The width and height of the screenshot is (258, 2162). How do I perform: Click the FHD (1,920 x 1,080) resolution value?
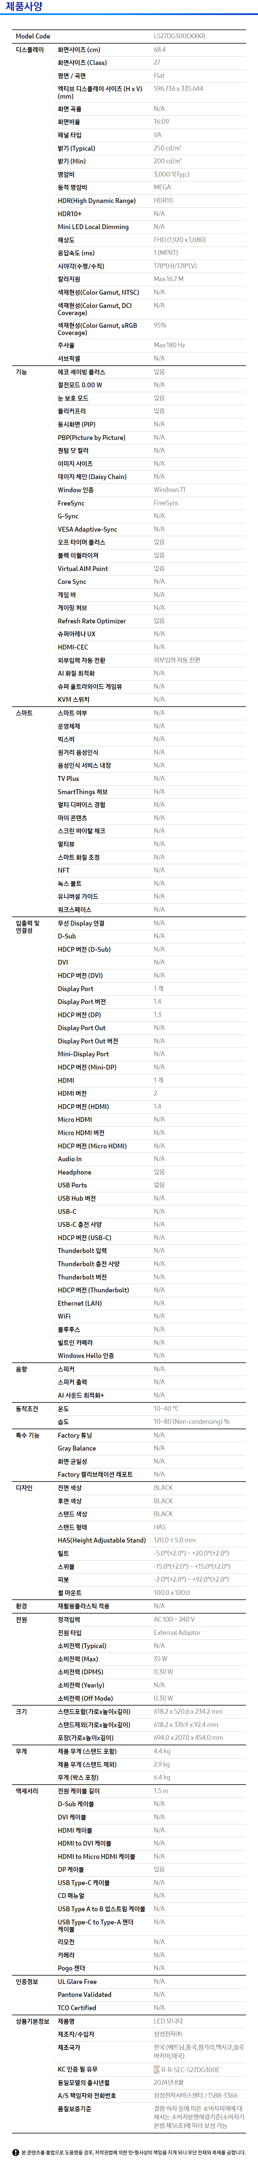[x=179, y=240]
